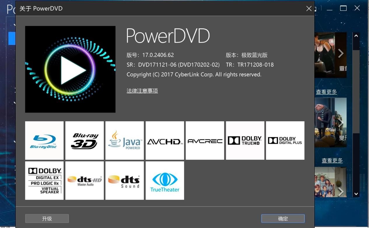Open the 法律注意事项 legal notice link
Viewport: 369px width, 228px height.
[142, 91]
